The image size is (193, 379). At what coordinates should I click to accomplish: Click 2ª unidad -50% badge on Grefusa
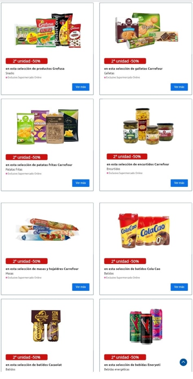[x=26, y=61]
